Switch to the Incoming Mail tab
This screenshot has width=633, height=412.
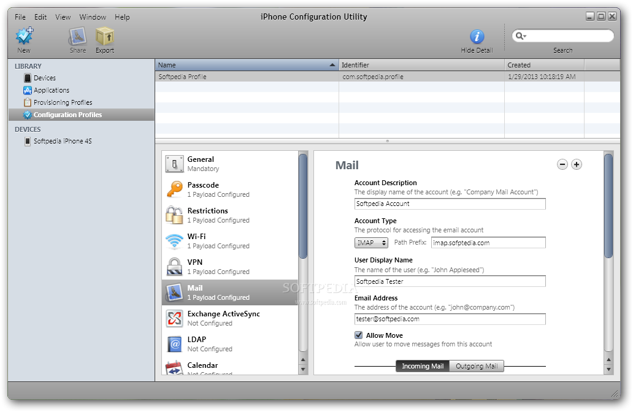[422, 366]
